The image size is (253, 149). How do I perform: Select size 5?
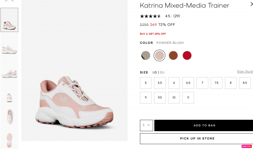click(x=146, y=83)
